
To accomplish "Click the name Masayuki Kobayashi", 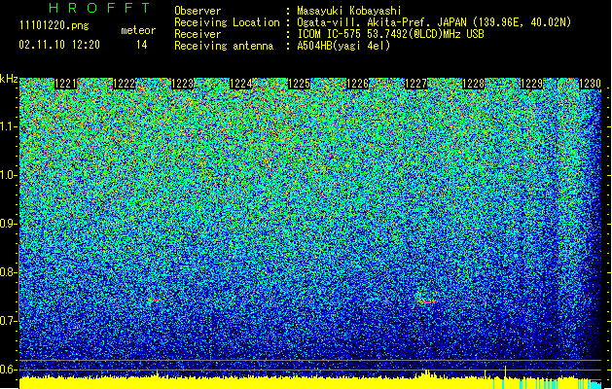I will coord(349,11).
